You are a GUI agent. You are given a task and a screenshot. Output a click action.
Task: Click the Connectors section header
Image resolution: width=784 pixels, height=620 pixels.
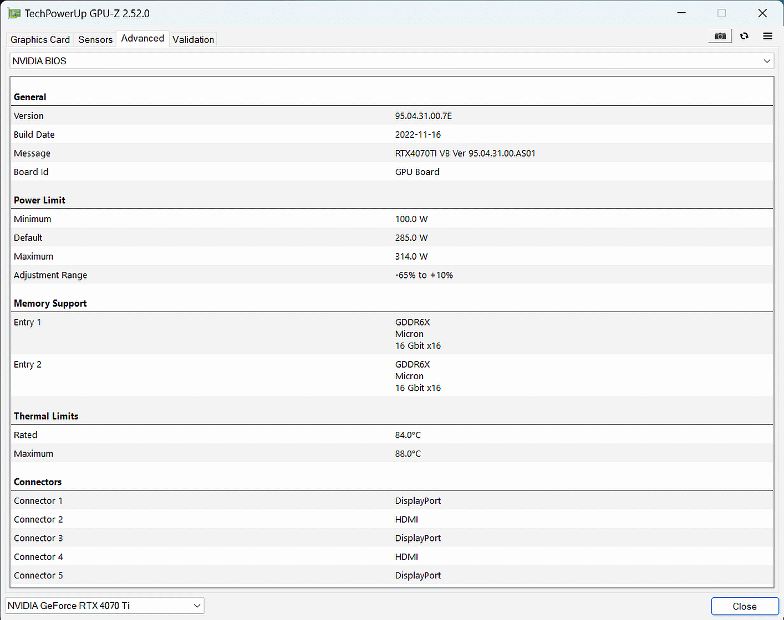[38, 482]
